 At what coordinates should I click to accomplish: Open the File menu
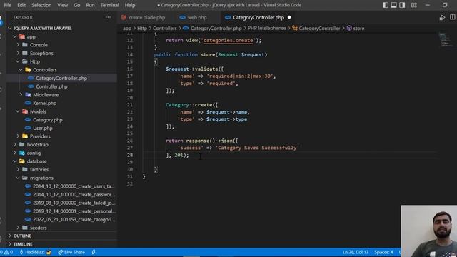click(x=8, y=5)
